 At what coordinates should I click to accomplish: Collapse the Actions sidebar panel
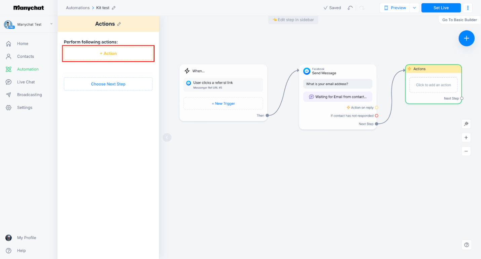coord(167,137)
